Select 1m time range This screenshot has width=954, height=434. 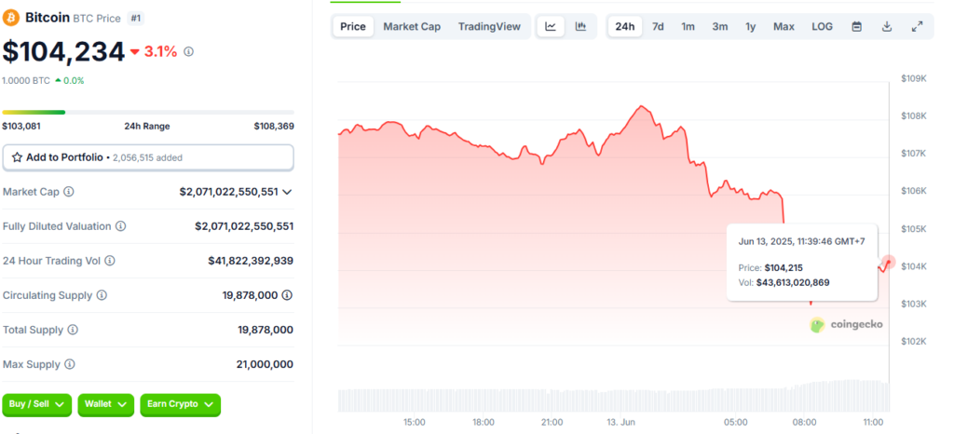688,27
